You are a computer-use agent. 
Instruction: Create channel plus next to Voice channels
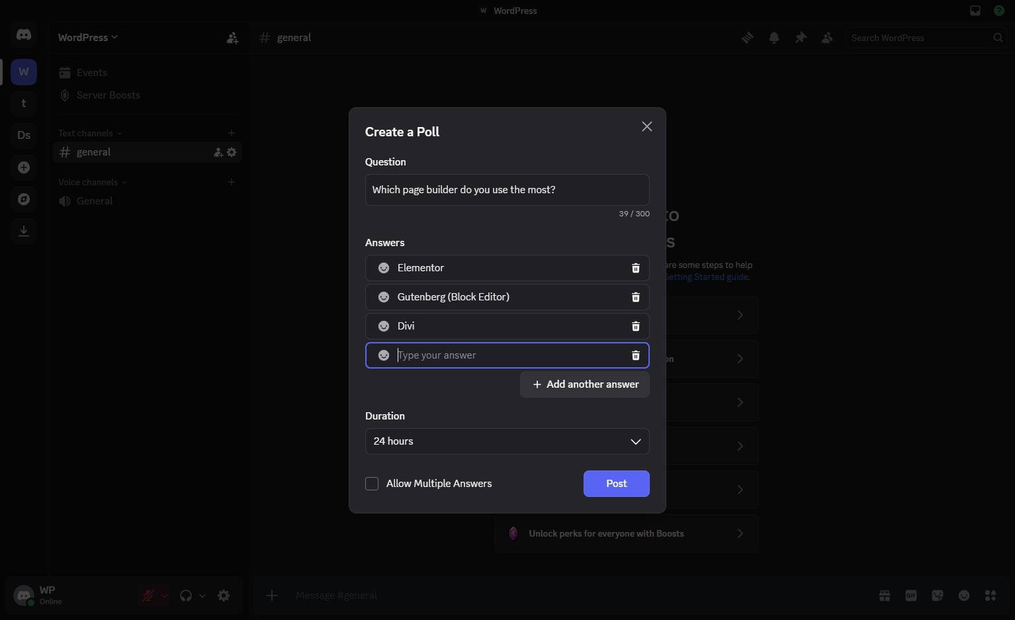point(232,182)
